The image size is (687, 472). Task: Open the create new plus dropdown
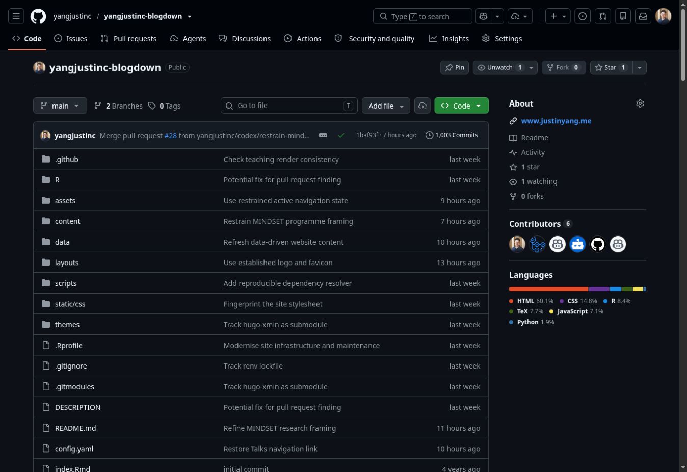(x=558, y=16)
